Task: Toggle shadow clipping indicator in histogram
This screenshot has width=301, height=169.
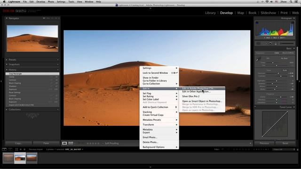Action: pos(257,23)
